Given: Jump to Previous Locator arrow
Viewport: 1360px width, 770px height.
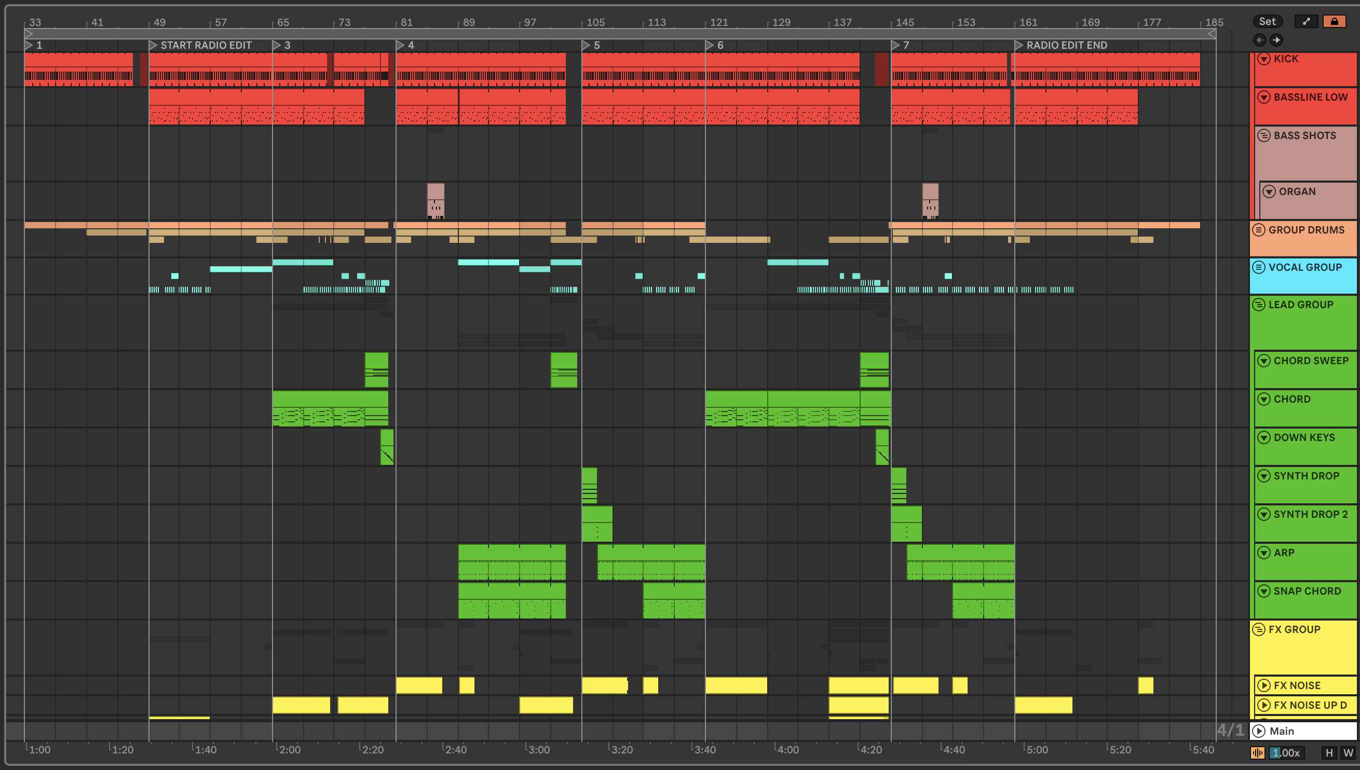Looking at the screenshot, I should click(x=1259, y=39).
